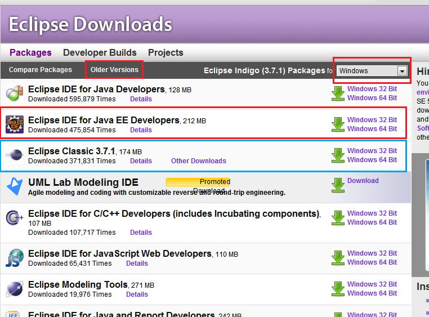This screenshot has width=429, height=317.
Task: Open Details for Java Developers package
Action: click(141, 99)
